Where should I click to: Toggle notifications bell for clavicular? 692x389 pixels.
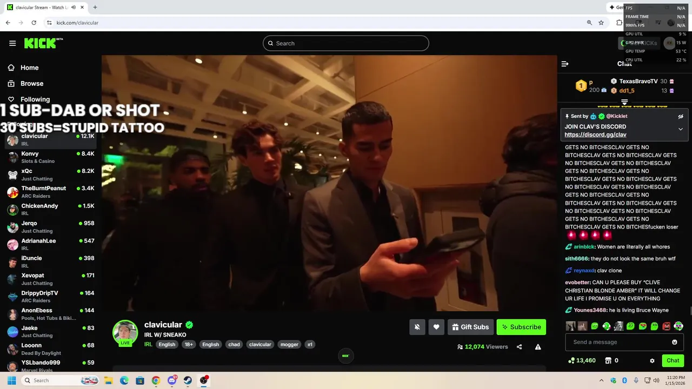417,327
